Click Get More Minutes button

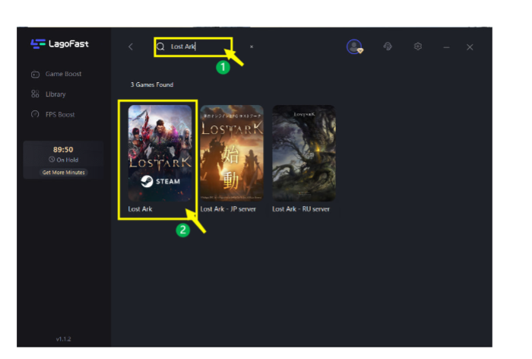tap(63, 173)
